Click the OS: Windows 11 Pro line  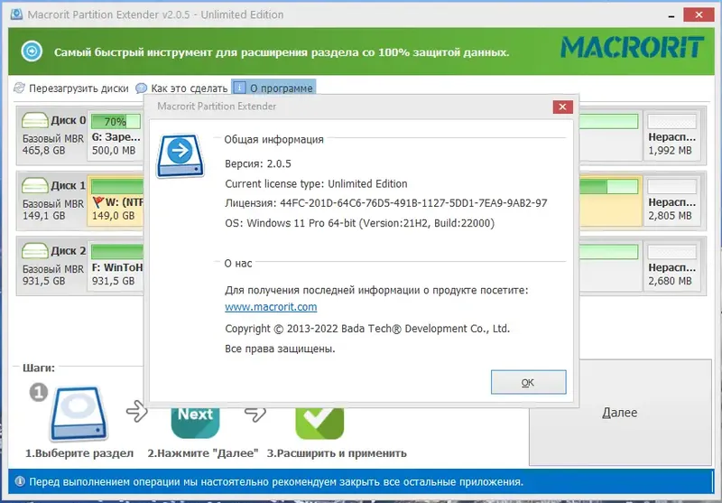tap(359, 223)
